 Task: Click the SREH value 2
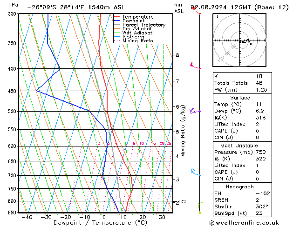tap(258, 200)
